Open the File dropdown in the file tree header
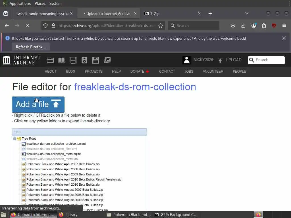The image size is (291, 218). click(x=17, y=132)
